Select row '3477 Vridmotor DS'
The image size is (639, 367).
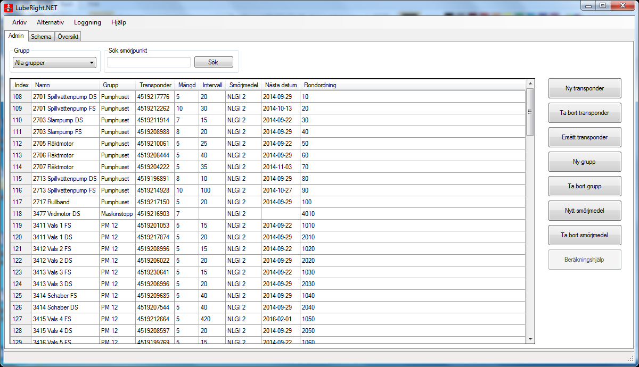268,214
